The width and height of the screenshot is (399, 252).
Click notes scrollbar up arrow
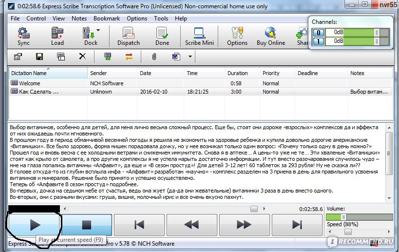pos(389,127)
